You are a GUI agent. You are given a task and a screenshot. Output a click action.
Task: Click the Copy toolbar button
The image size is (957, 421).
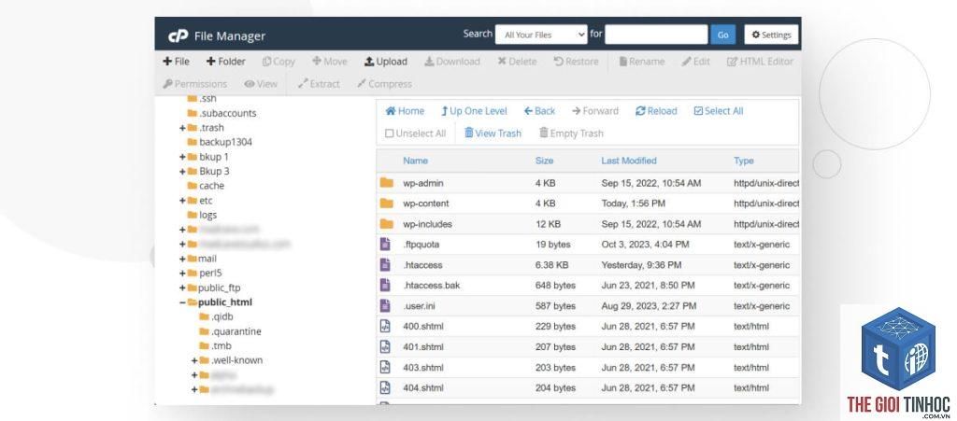click(x=279, y=62)
